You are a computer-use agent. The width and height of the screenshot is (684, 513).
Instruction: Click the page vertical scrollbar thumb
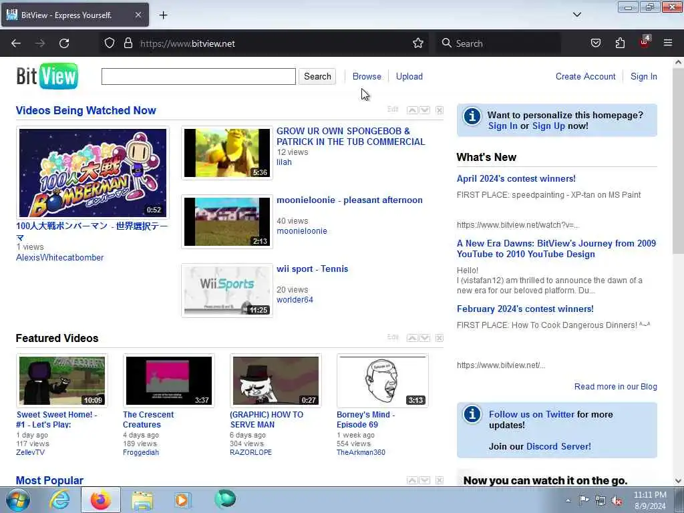[679, 160]
